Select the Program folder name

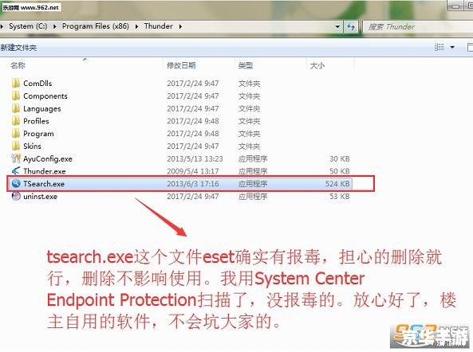(38, 134)
